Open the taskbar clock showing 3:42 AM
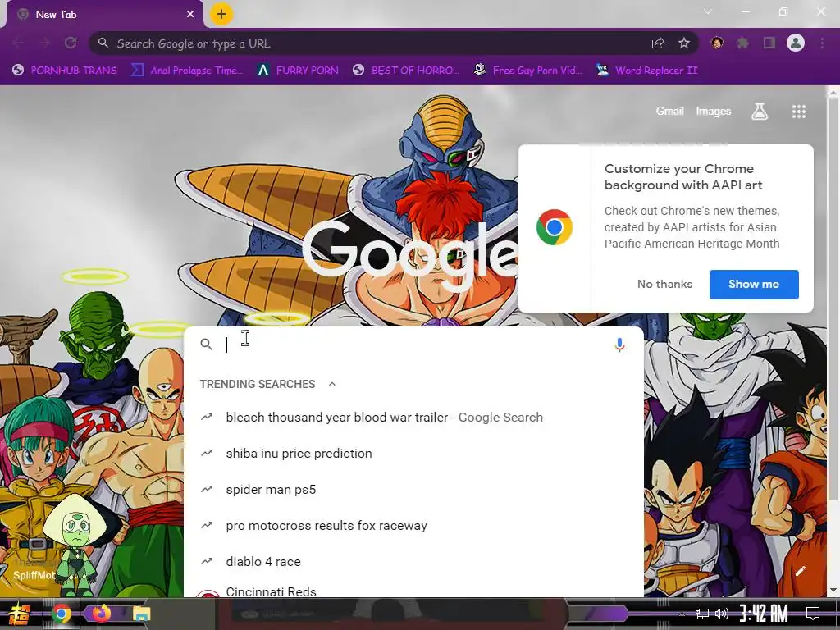840x630 pixels. tap(764, 614)
